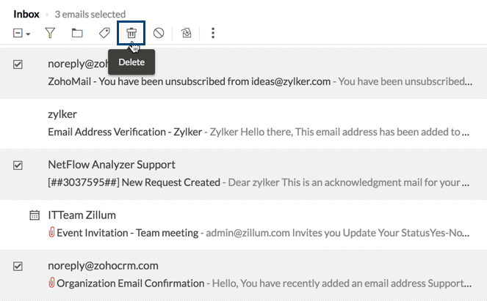Click the tag label icon
This screenshot has height=301, width=487.
pyautogui.click(x=104, y=33)
